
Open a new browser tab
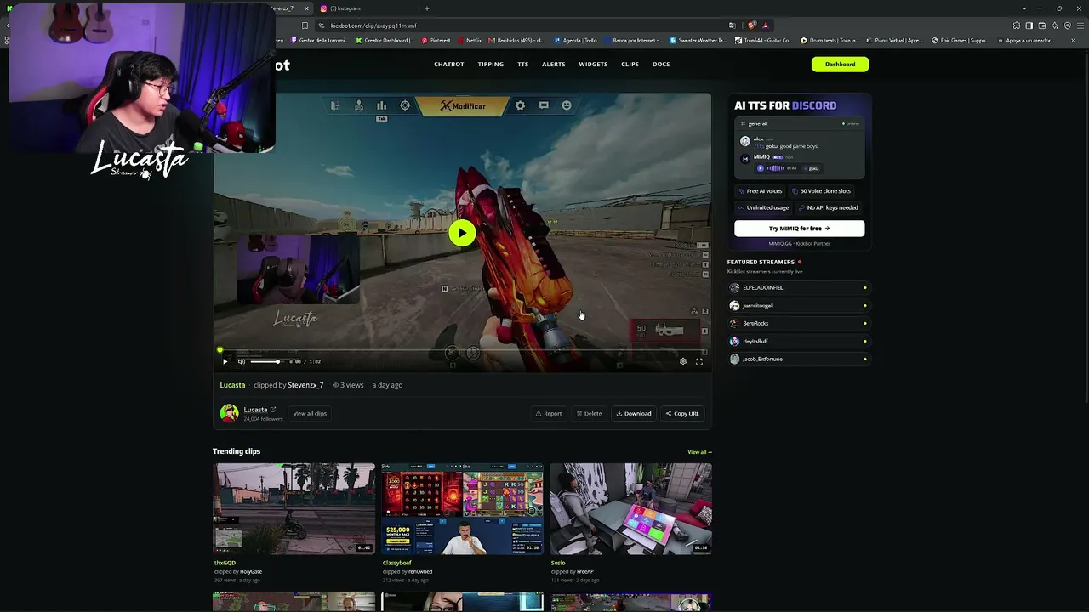(x=427, y=8)
